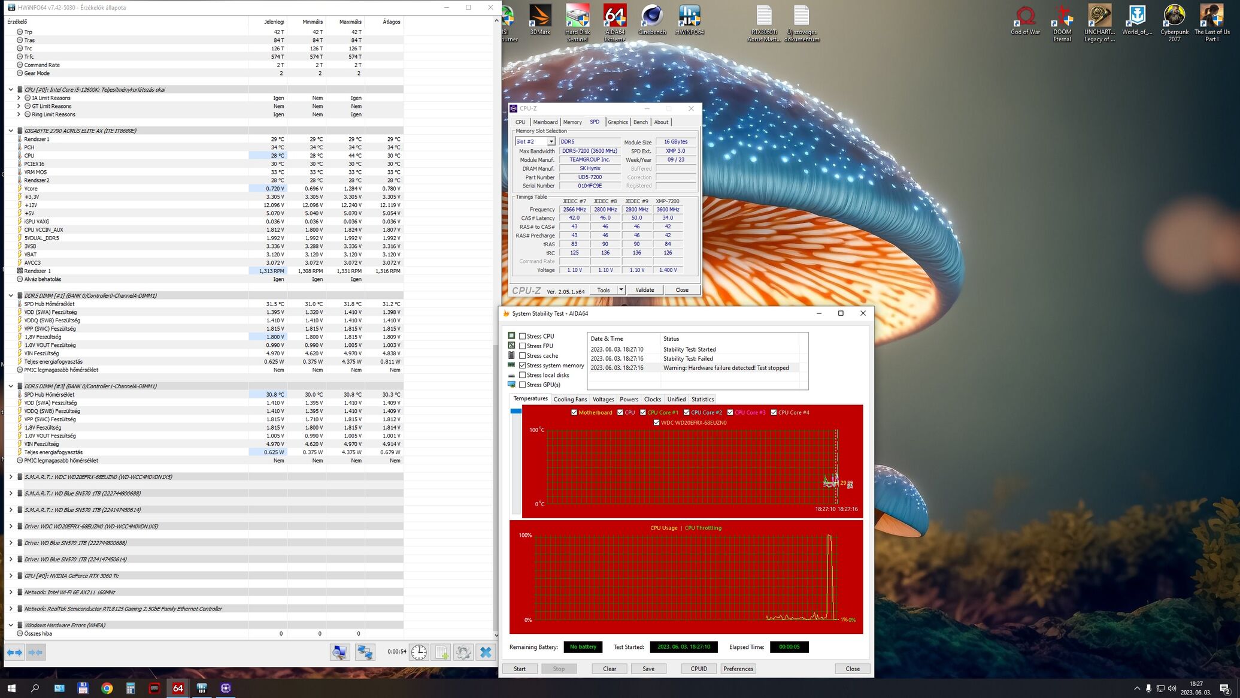1240x698 pixels.
Task: Open HWiNFO sensor settings gear icon
Action: click(x=463, y=652)
